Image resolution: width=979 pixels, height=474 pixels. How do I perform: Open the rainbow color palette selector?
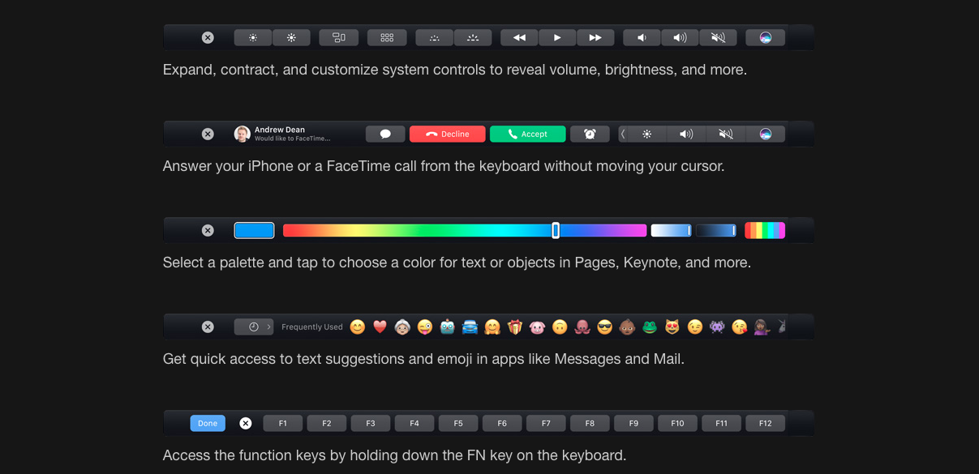coord(765,230)
